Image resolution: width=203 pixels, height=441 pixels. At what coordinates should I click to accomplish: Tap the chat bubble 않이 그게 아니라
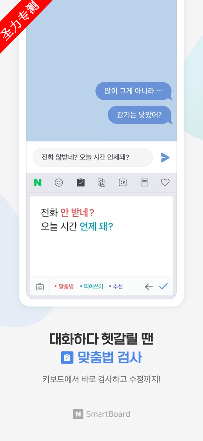point(133,91)
